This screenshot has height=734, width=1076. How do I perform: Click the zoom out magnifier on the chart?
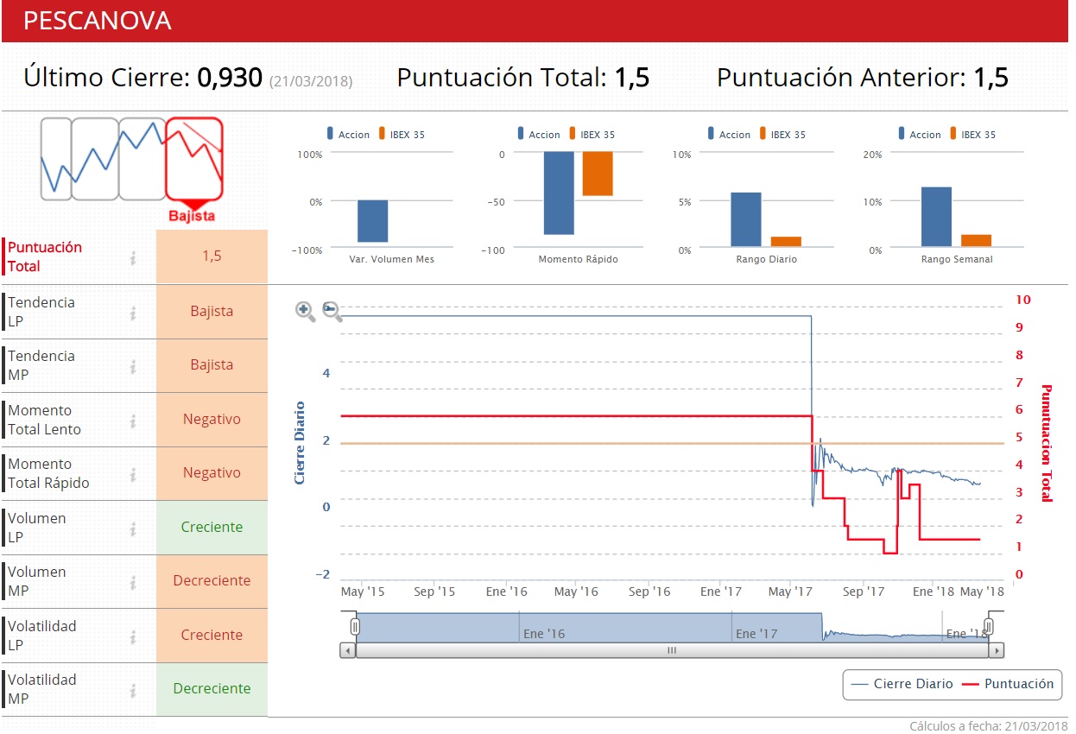pos(332,311)
